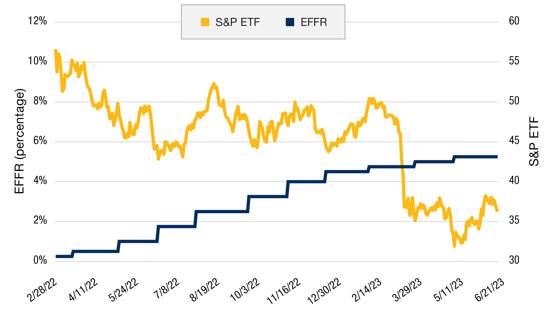The height and width of the screenshot is (310, 552).
Task: Click the EFFR (percentage) axis title
Action: (20, 141)
